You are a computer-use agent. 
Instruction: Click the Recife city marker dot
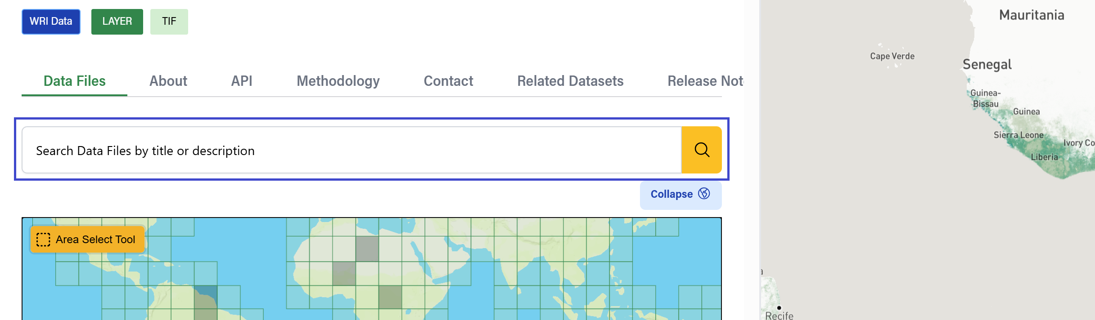point(779,308)
